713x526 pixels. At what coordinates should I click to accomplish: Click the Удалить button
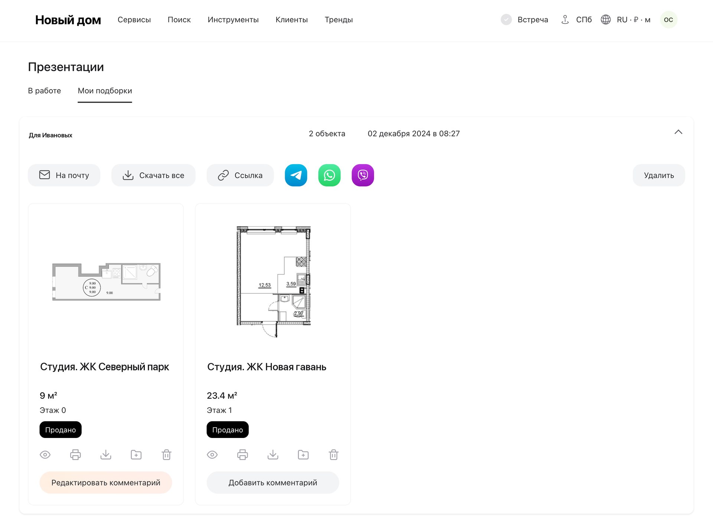[659, 175]
